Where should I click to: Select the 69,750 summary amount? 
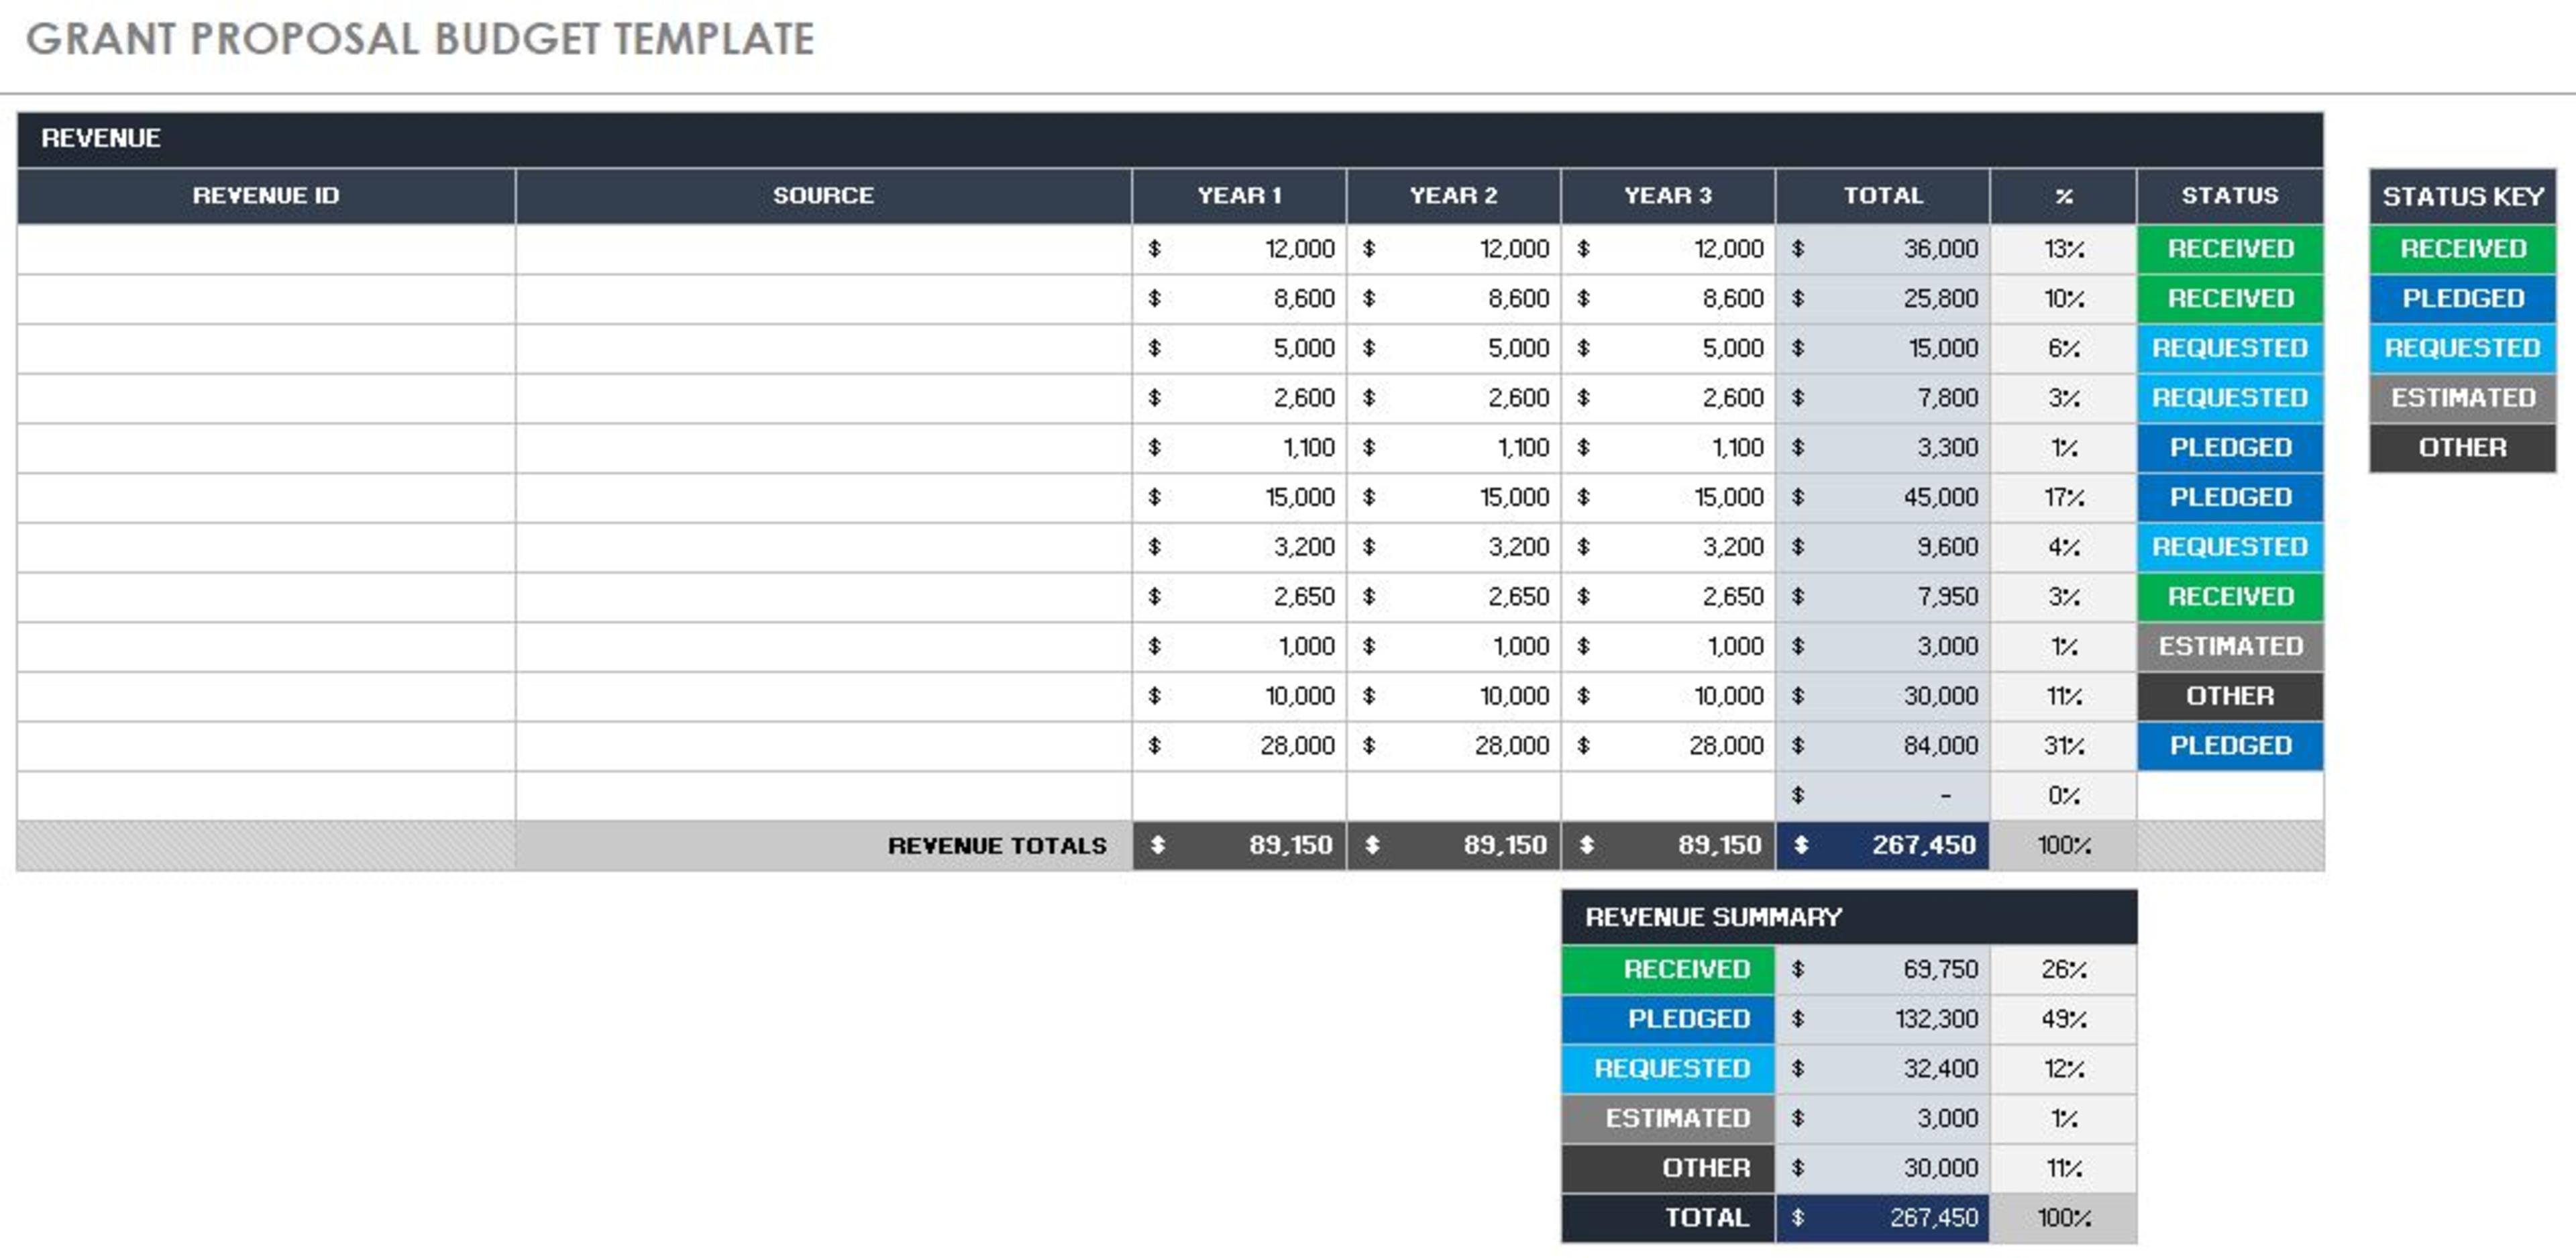[x=1883, y=969]
